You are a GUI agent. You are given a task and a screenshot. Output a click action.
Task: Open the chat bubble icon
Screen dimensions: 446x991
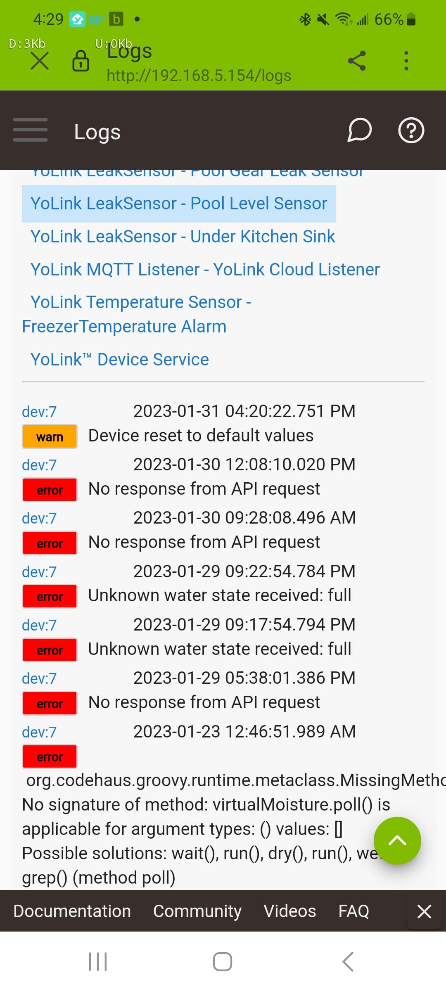click(359, 130)
